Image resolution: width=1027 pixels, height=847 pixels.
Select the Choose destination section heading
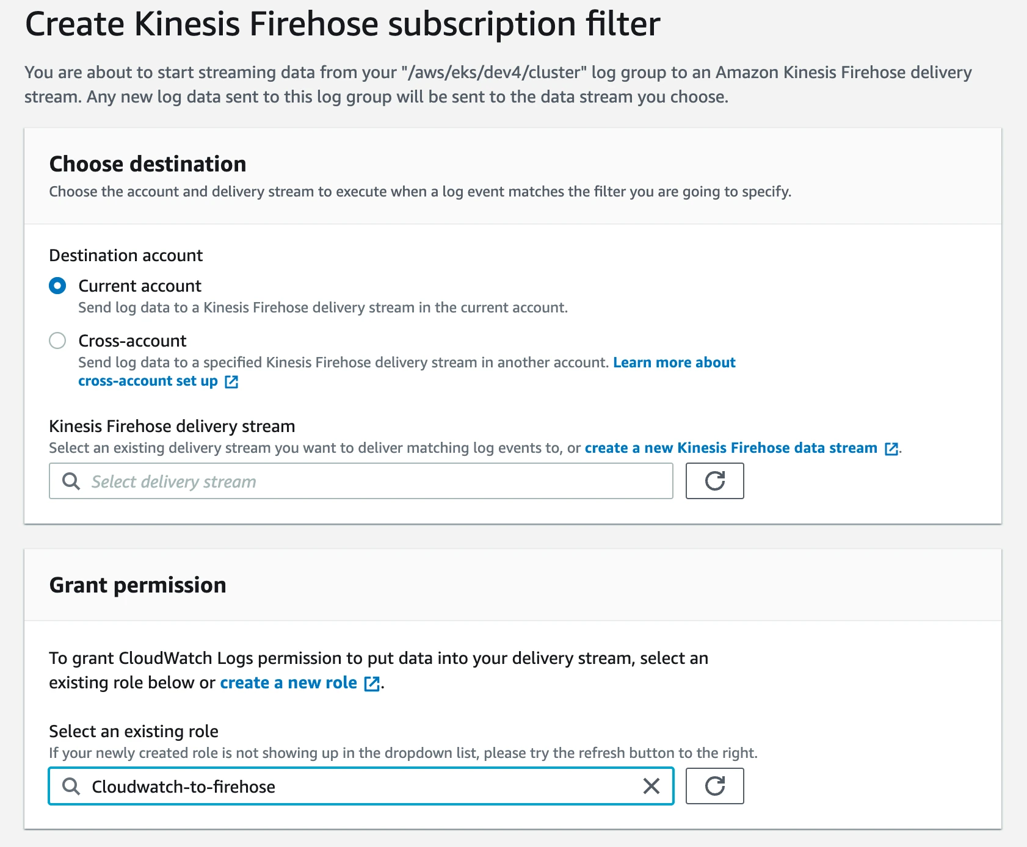[148, 164]
